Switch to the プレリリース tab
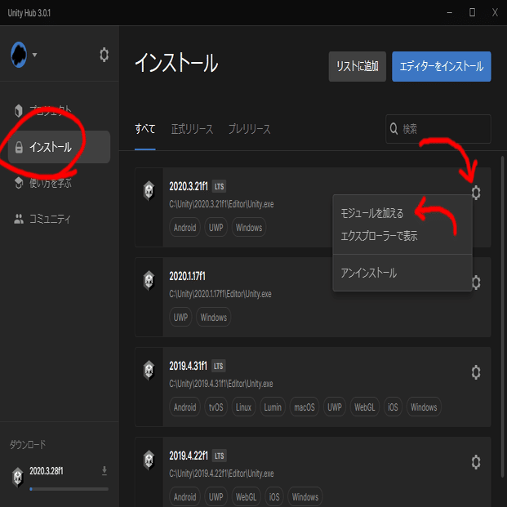Viewport: 507px width, 507px height. point(249,129)
